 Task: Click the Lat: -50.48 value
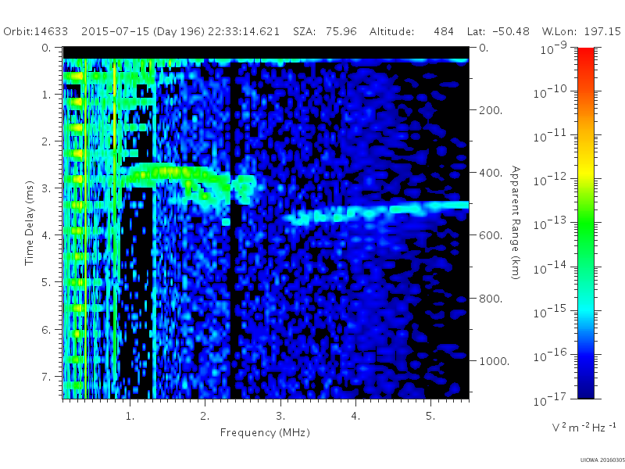(498, 31)
